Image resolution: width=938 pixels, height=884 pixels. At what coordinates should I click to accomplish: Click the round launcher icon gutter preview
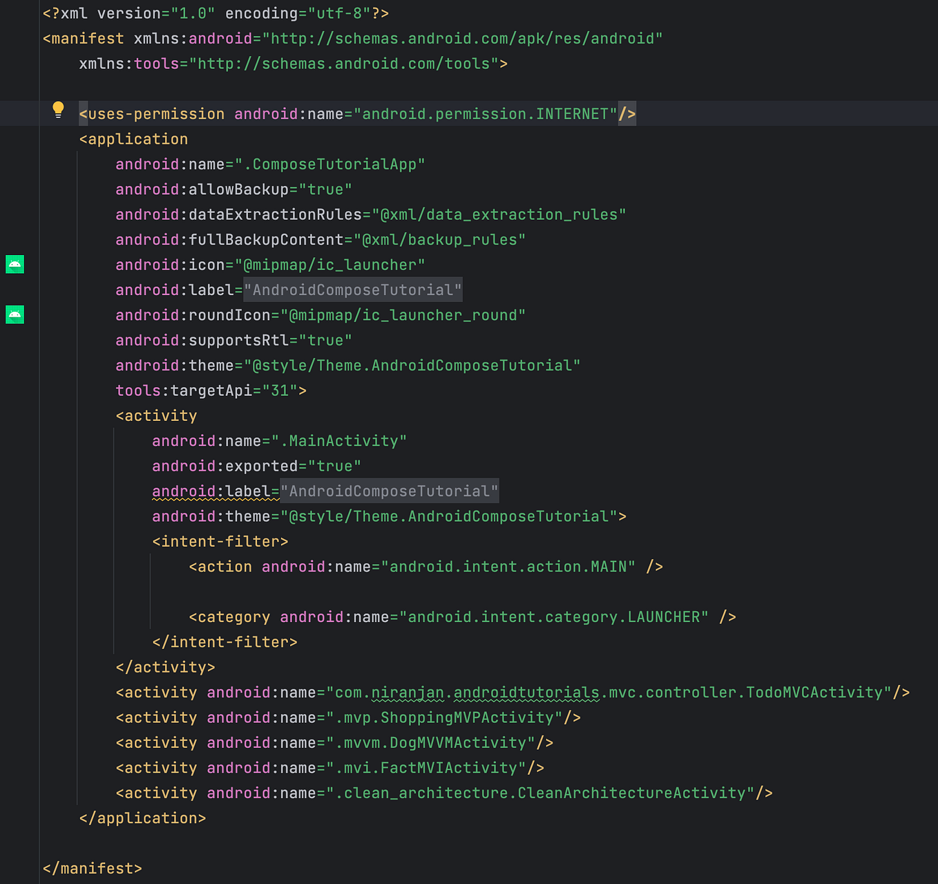(x=15, y=314)
